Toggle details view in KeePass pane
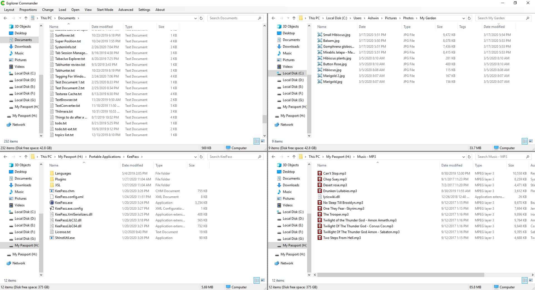535x290 pixels. click(257, 280)
